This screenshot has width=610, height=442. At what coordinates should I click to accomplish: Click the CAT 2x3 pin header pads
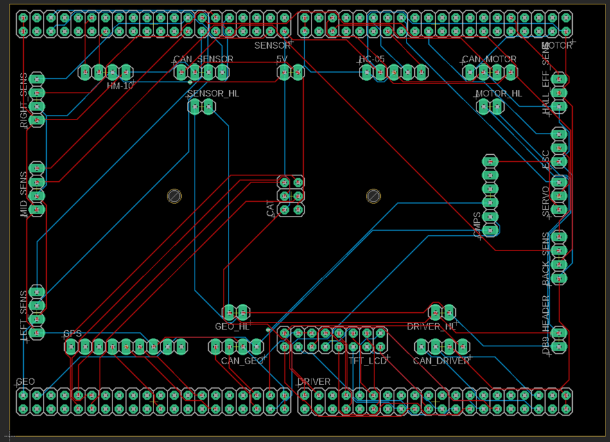[291, 196]
